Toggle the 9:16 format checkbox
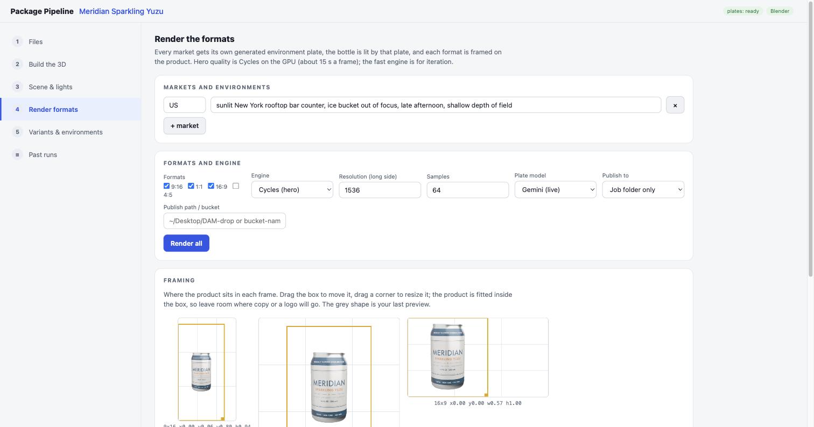This screenshot has height=427, width=814. tap(167, 186)
